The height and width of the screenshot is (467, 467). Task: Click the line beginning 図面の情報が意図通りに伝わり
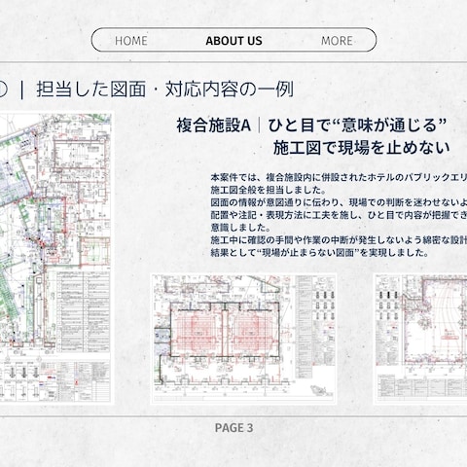click(339, 202)
